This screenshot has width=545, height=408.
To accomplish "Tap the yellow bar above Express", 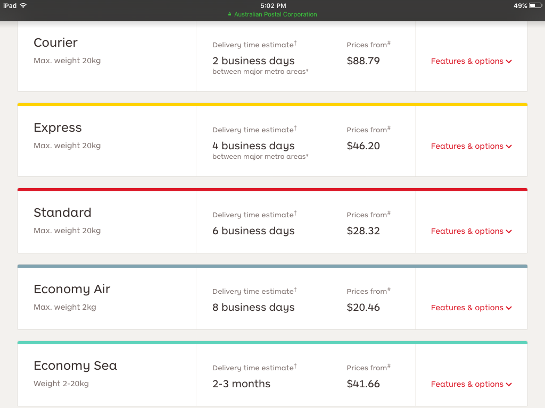I will [x=272, y=105].
